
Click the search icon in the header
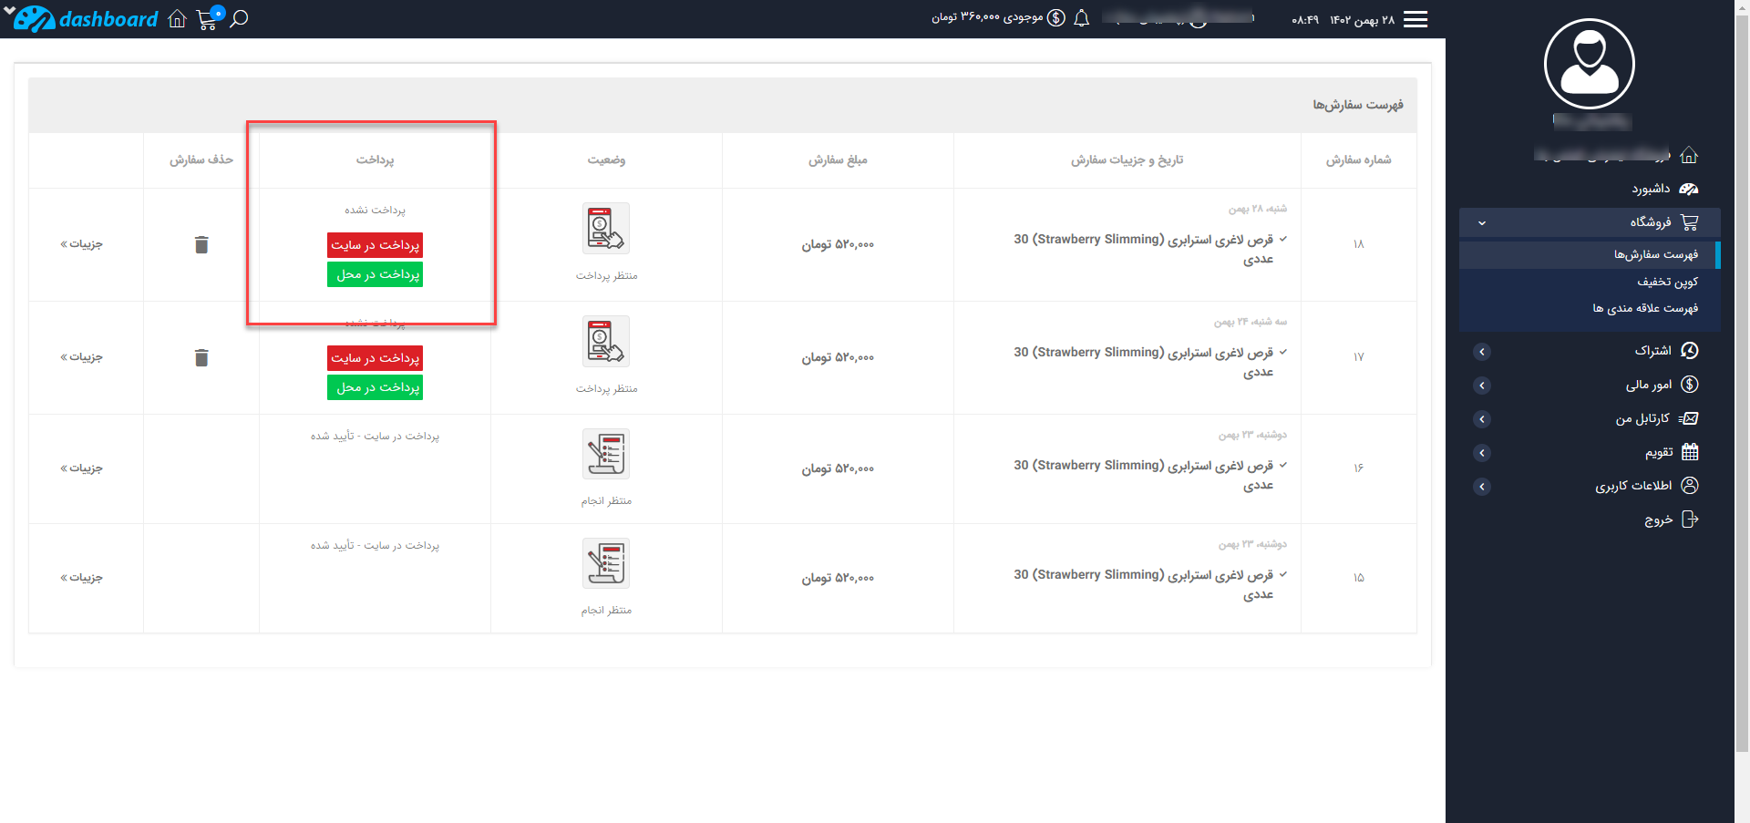coord(239,18)
